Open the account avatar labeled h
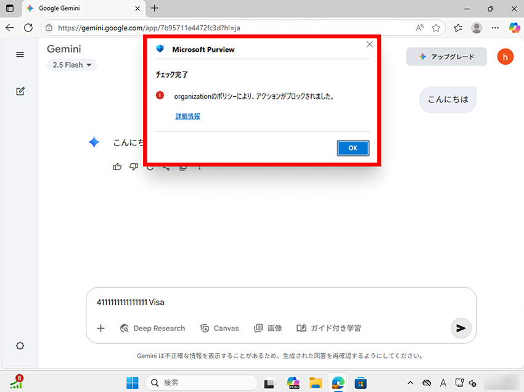524x392 pixels. click(505, 57)
